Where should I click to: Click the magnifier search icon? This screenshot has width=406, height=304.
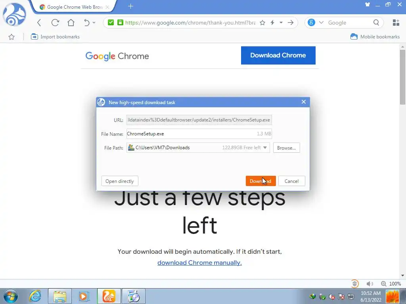tap(376, 23)
